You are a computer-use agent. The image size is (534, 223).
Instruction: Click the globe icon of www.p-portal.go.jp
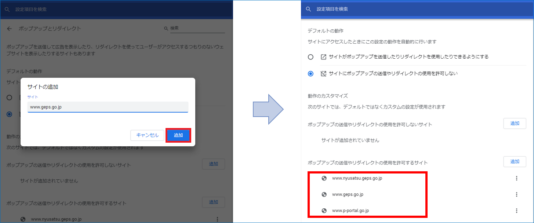pyautogui.click(x=324, y=211)
